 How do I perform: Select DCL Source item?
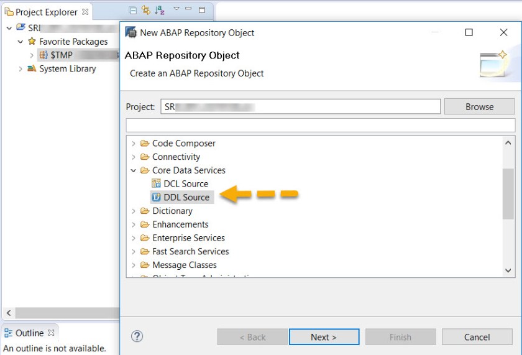[185, 183]
